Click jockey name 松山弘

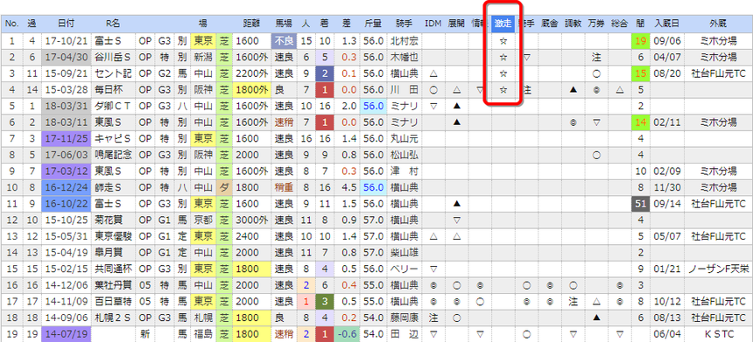point(404,155)
